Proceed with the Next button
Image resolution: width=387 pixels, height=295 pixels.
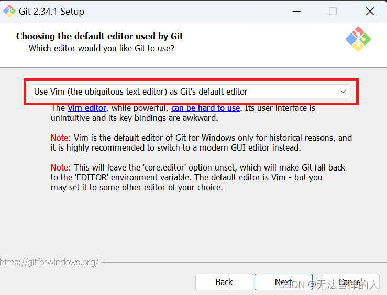(x=283, y=282)
